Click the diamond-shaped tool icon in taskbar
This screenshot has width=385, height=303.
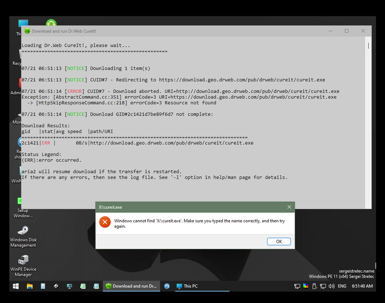coord(56,286)
